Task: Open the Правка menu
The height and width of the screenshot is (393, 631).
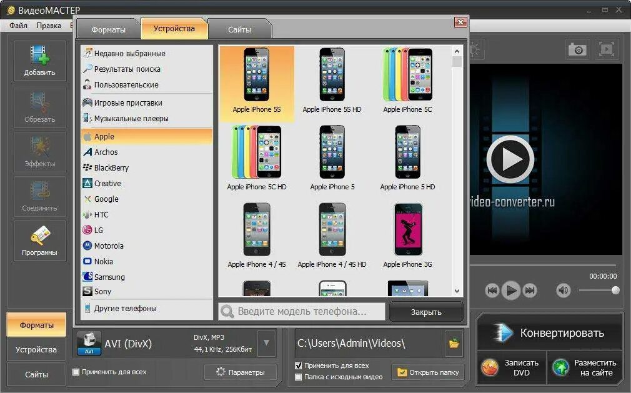Action: 49,26
